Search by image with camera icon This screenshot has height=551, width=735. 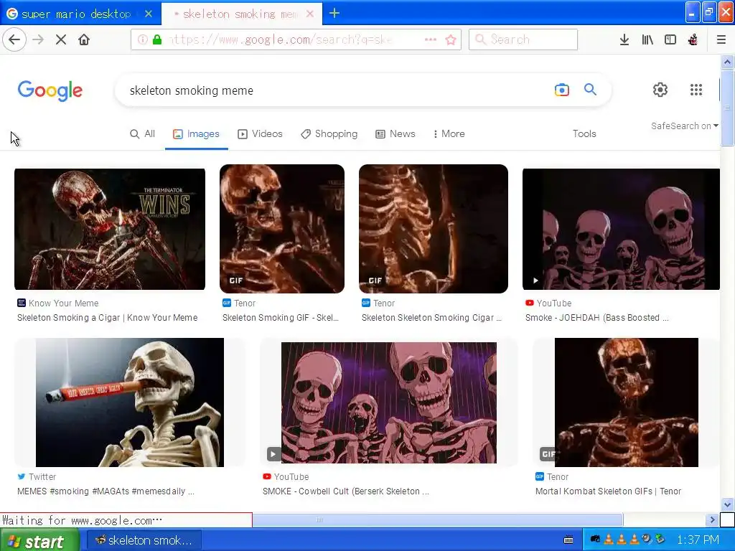pos(561,90)
